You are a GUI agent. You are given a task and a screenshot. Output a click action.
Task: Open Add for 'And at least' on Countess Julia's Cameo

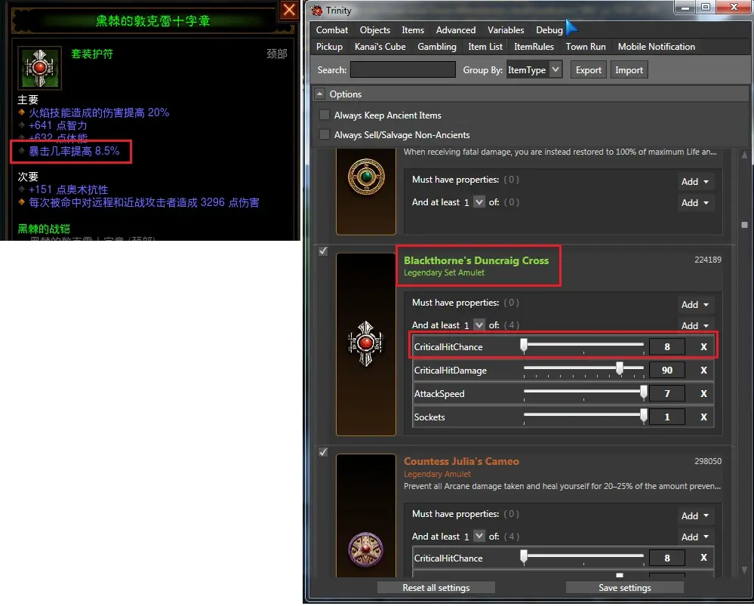click(x=695, y=537)
